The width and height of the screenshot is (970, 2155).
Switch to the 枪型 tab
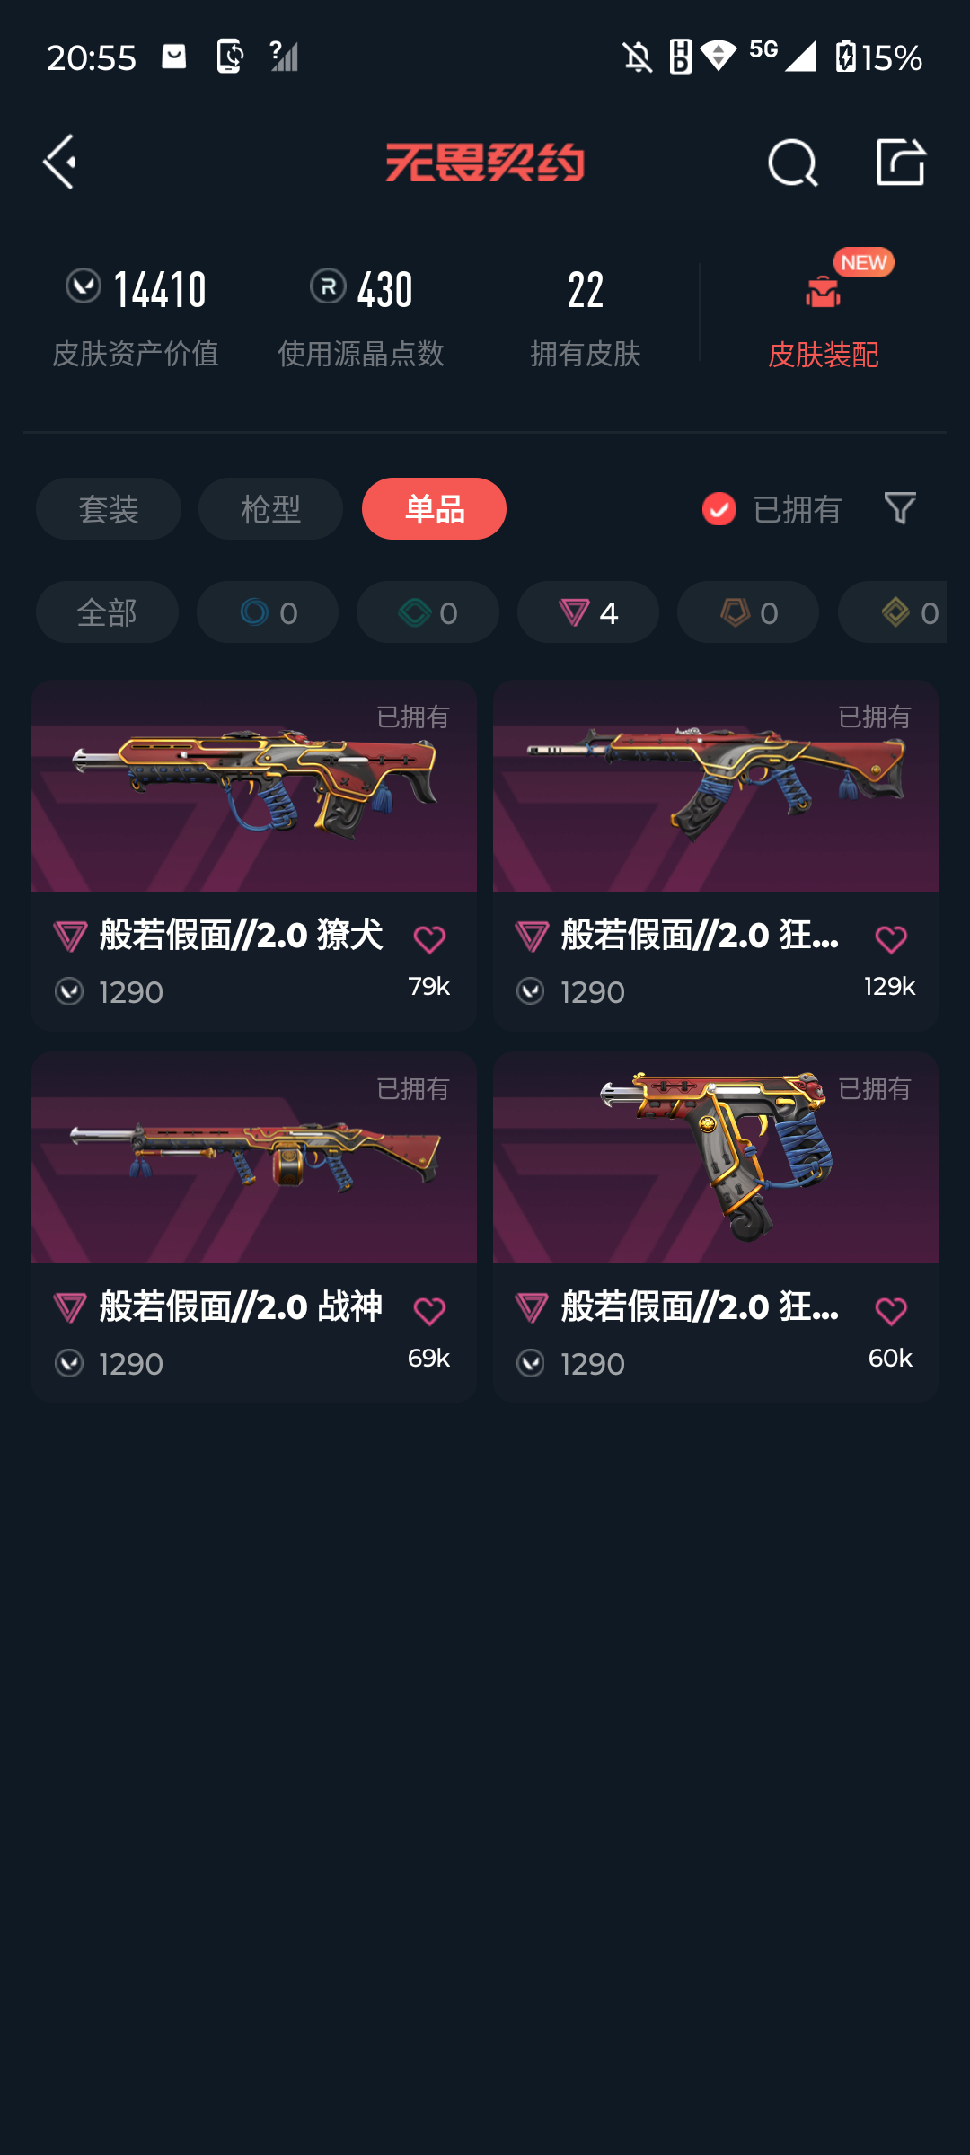tap(270, 509)
